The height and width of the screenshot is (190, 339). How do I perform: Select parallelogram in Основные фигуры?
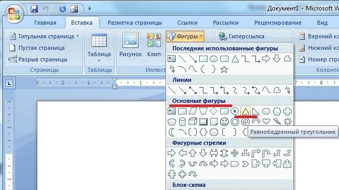click(193, 111)
